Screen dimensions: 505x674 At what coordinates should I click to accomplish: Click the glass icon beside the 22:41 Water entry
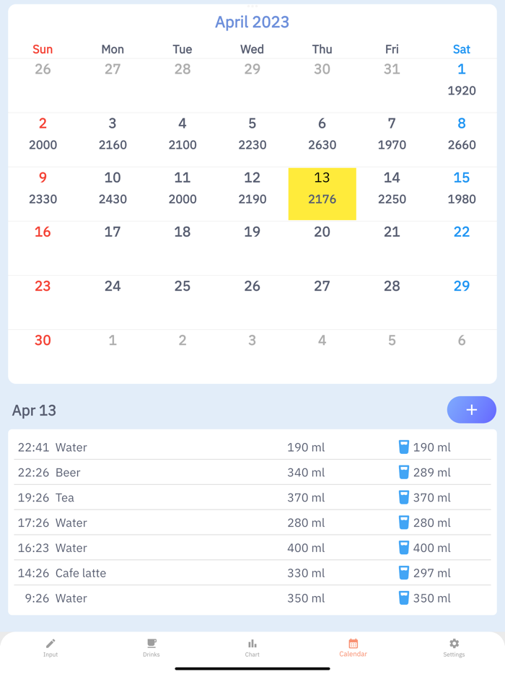click(403, 447)
